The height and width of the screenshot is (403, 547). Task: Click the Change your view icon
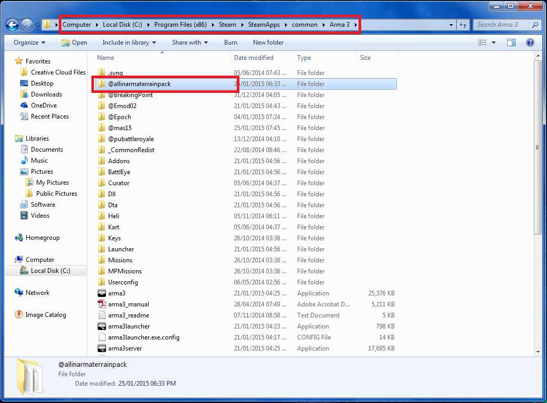[x=482, y=43]
